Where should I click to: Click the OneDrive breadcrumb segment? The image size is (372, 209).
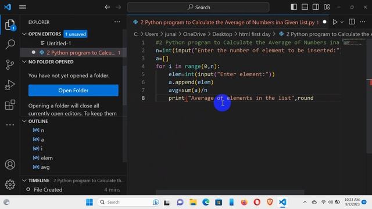click(x=194, y=34)
